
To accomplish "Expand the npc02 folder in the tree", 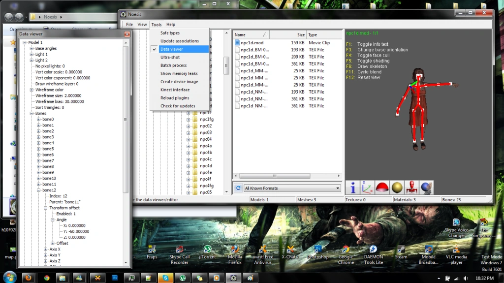I will 189,126.
